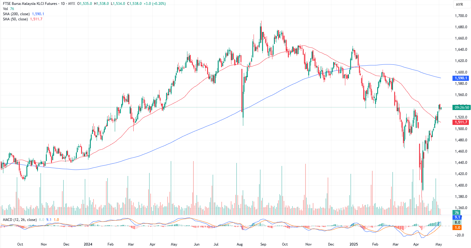Click the Aug label on time axis

(x=240, y=244)
